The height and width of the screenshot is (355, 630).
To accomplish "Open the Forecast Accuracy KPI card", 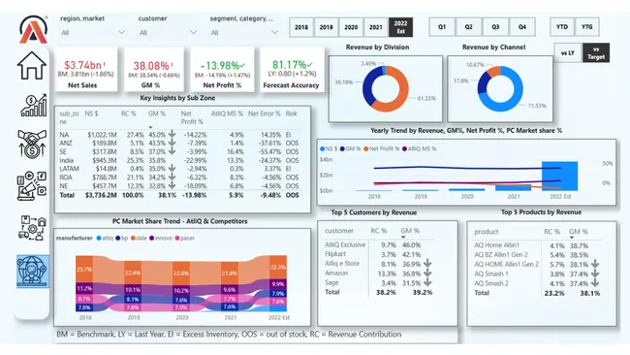I will [292, 69].
